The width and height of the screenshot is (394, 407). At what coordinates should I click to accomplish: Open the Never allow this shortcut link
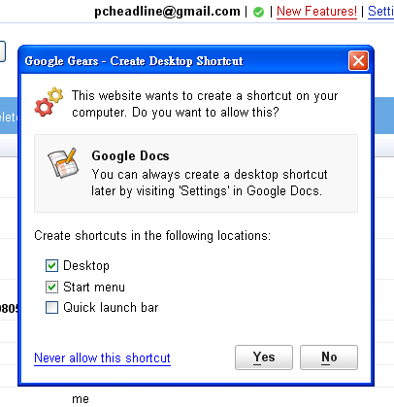[102, 358]
